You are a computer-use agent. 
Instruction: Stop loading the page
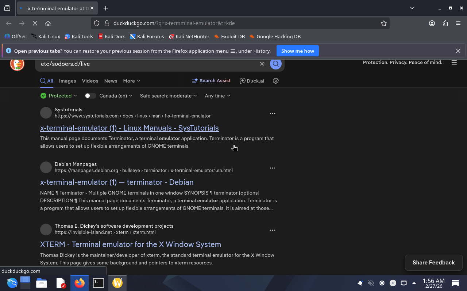(35, 23)
